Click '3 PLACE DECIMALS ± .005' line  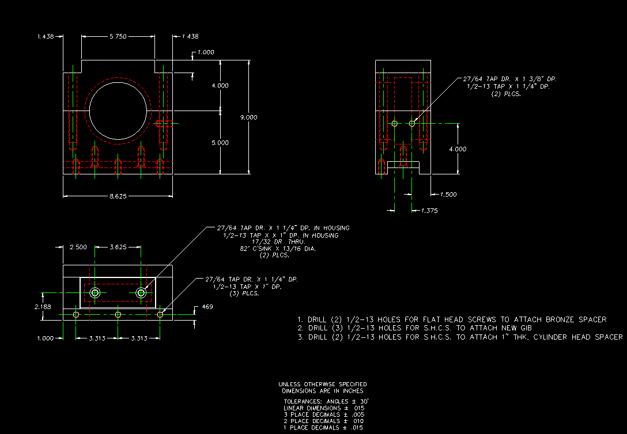point(324,414)
